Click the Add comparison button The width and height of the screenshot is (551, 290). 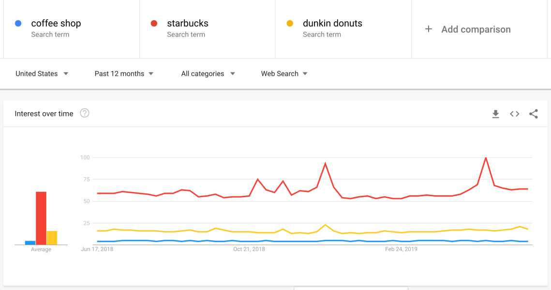476,29
